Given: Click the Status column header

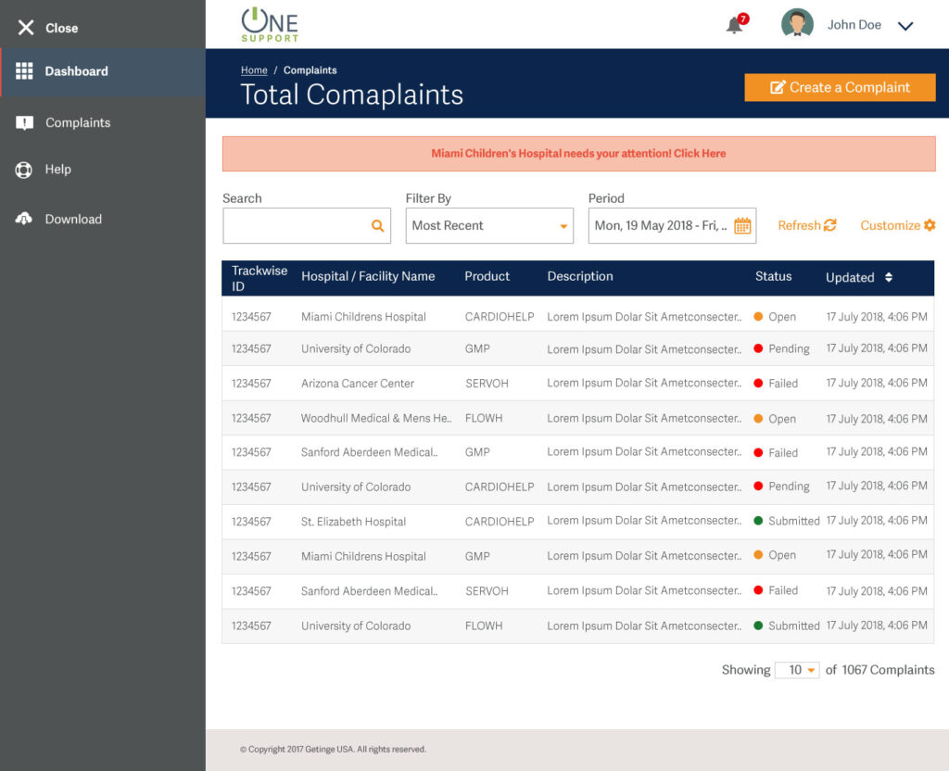Looking at the screenshot, I should [x=773, y=276].
